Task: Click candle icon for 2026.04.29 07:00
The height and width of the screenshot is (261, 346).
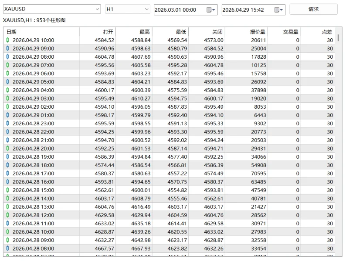Action: 7,65
